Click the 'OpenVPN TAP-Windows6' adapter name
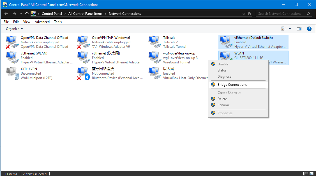 pos(111,38)
